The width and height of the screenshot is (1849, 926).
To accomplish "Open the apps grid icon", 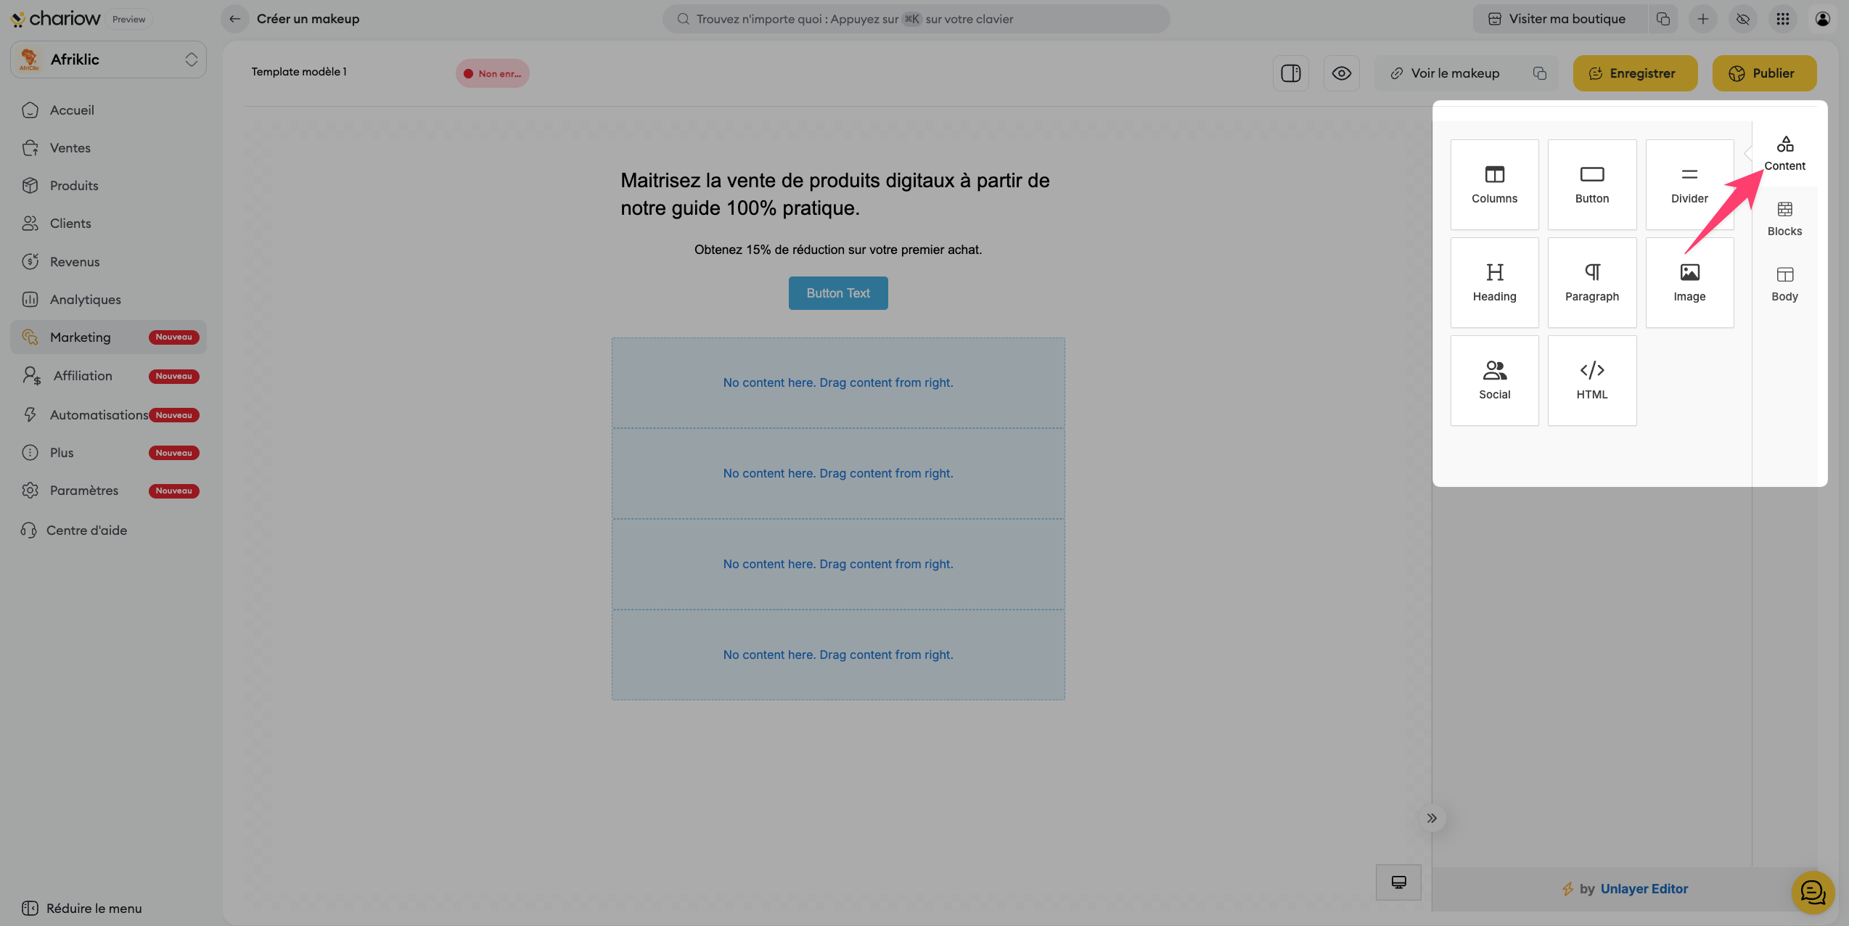I will [x=1782, y=19].
